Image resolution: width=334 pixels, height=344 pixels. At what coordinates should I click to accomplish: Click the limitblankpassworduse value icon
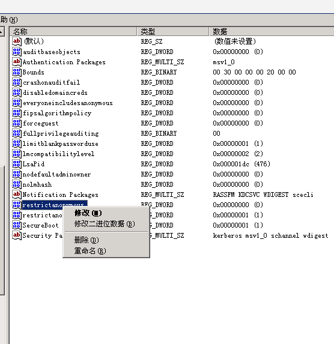click(17, 143)
